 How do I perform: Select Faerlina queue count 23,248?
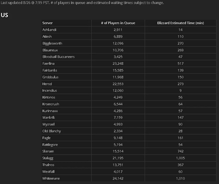click(118, 64)
